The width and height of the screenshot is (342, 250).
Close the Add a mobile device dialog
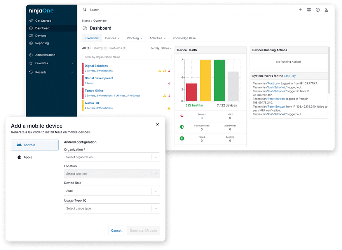[157, 124]
